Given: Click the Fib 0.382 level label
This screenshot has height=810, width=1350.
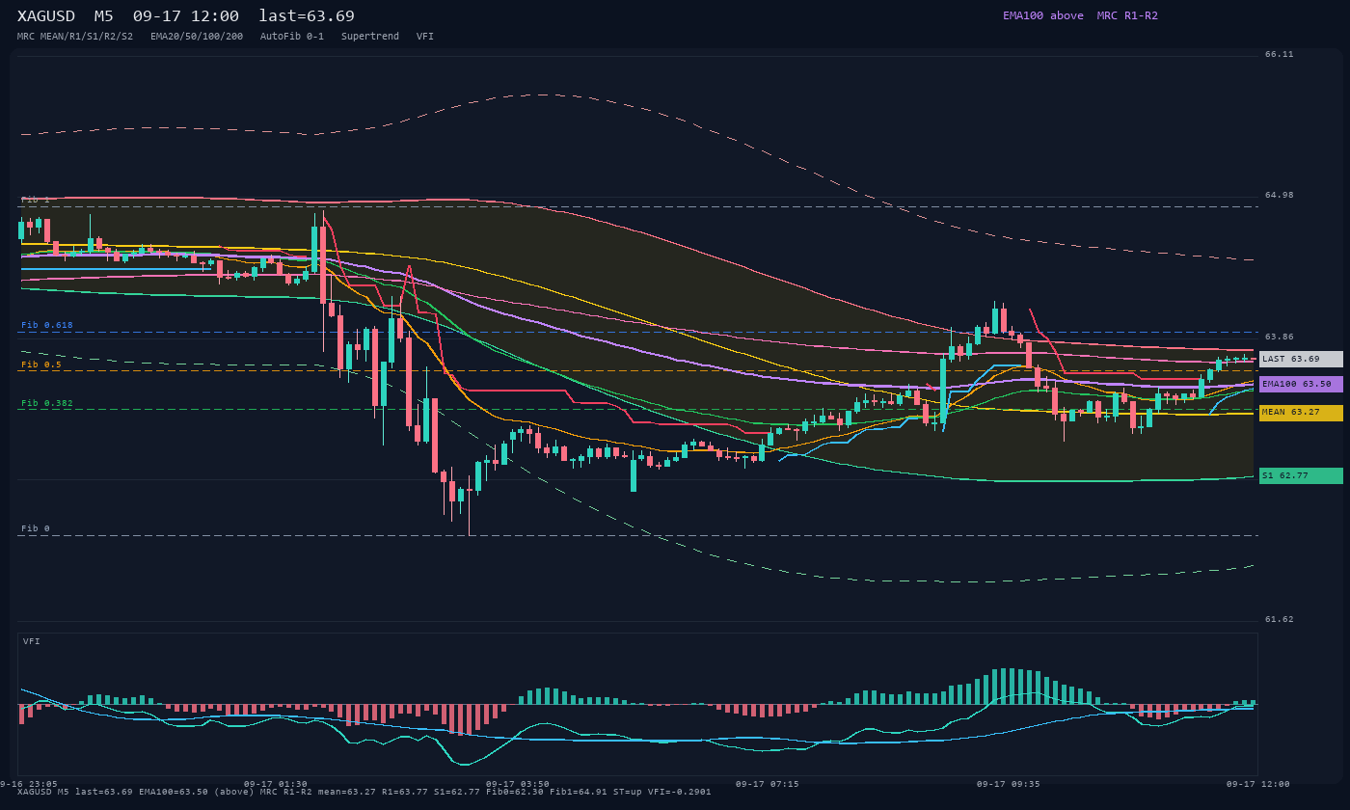Looking at the screenshot, I should click(x=47, y=403).
